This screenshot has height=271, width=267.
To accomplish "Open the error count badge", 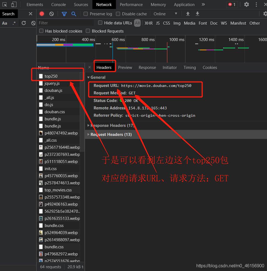I will 232,4.
